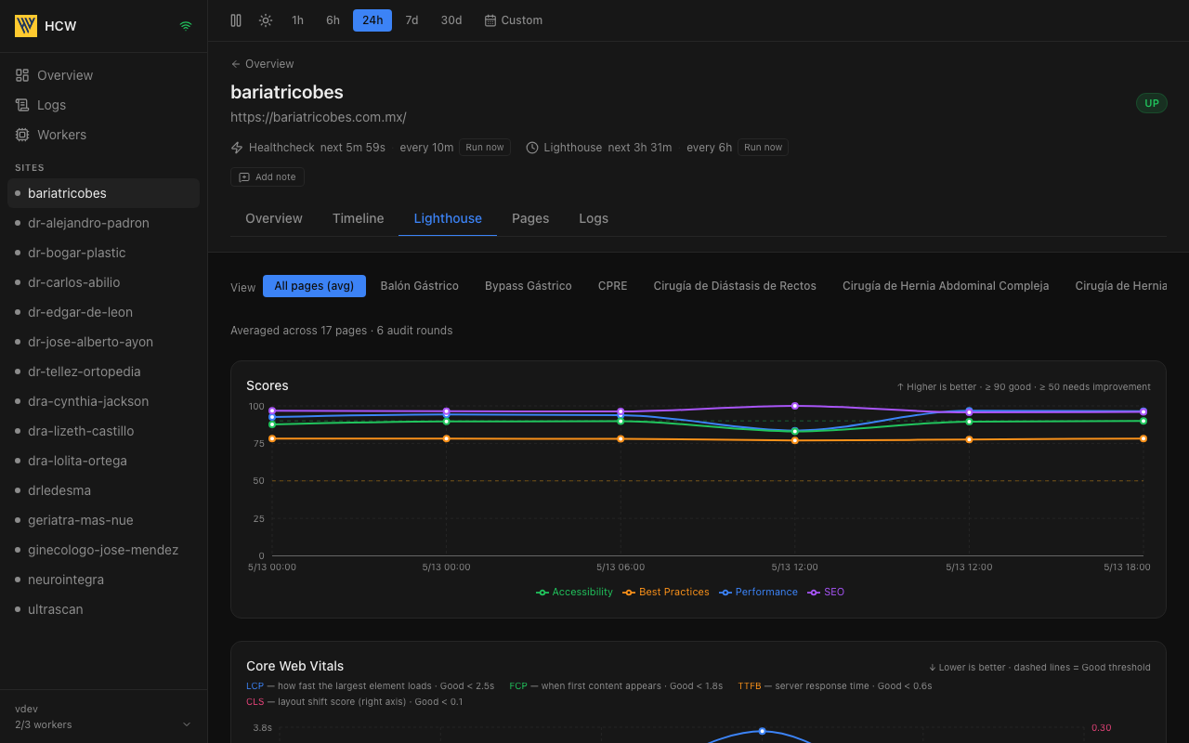
Task: Select the 6h time range
Action: tap(333, 20)
